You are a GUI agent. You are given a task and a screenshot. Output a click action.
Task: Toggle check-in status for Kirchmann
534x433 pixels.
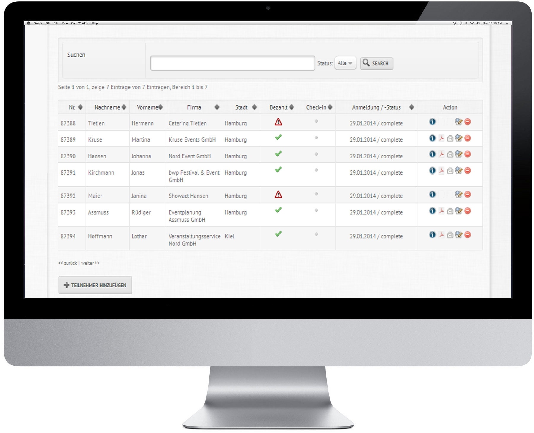(x=316, y=170)
